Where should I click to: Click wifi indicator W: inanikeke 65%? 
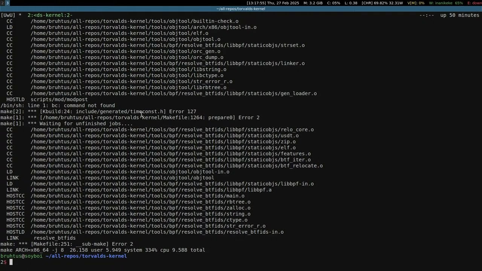[x=446, y=3]
